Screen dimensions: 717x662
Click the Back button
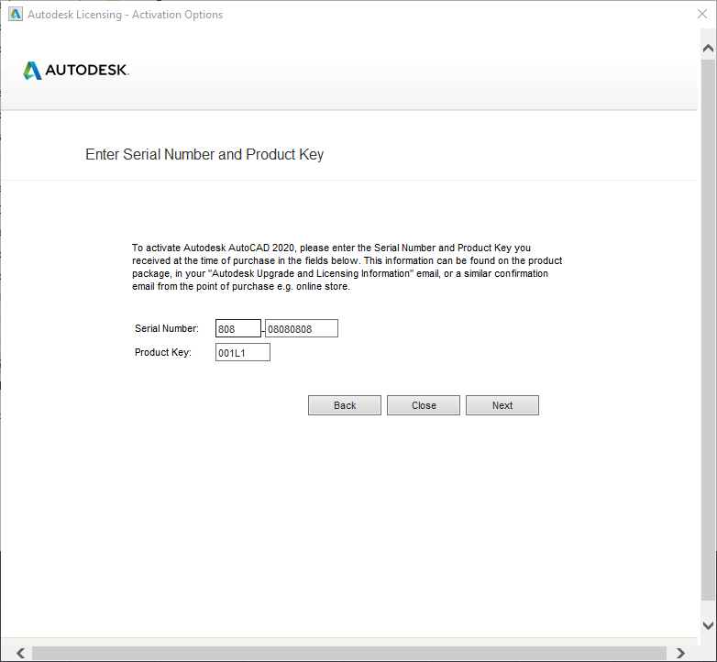point(345,405)
